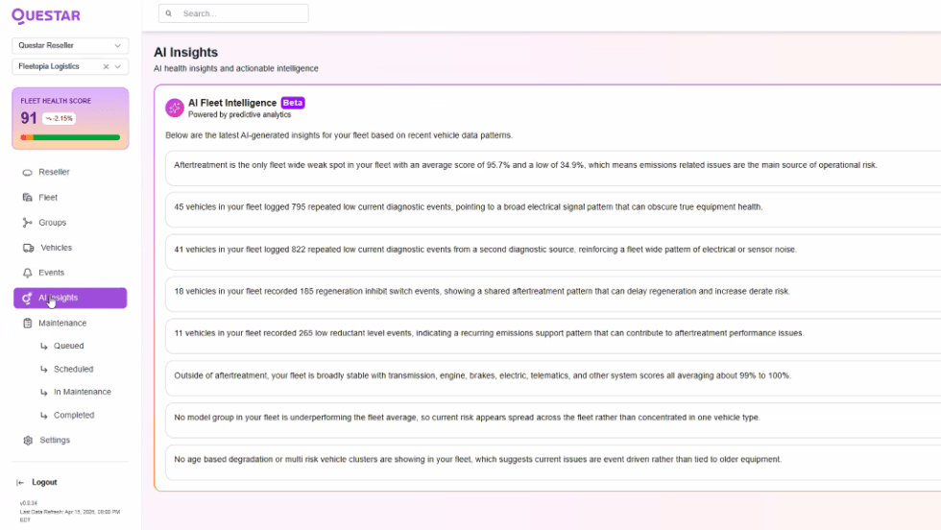This screenshot has width=941, height=530.
Task: Click the Logout arrow icon
Action: pos(20,483)
